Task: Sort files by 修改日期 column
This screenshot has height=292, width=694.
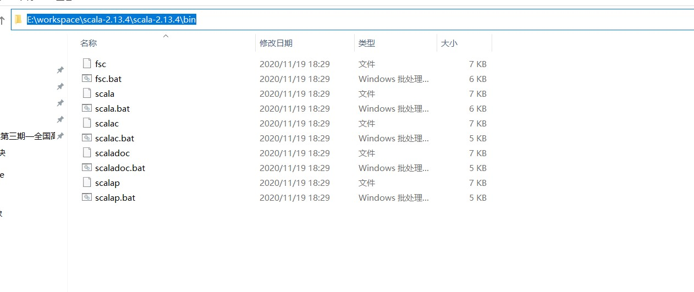Action: 276,43
